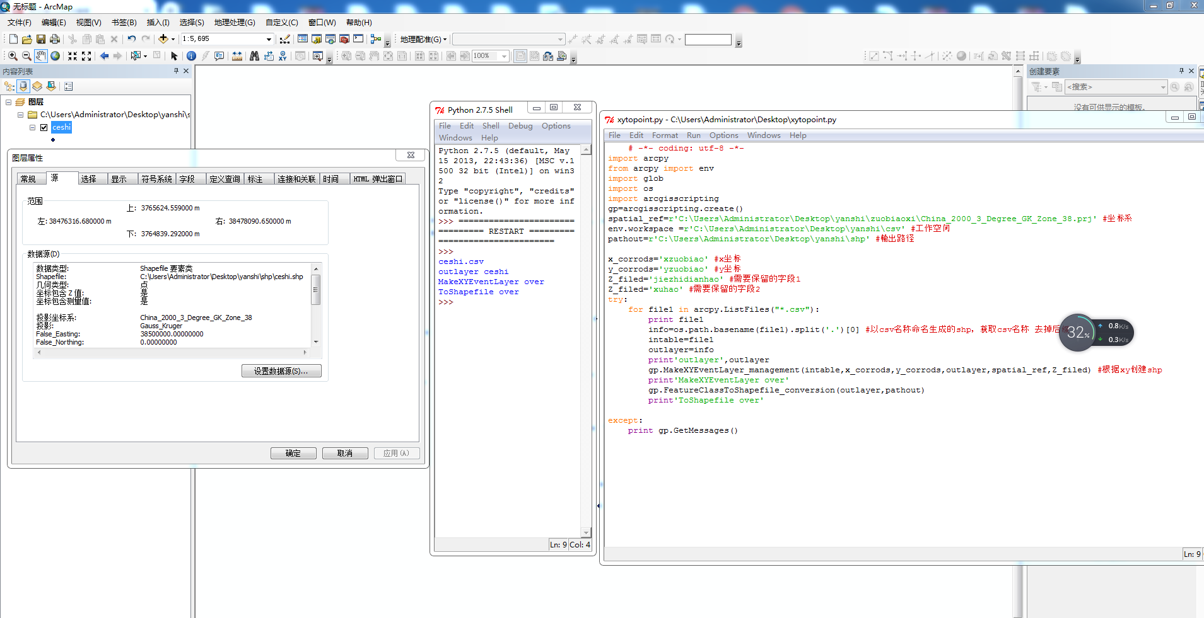Open the Add Data dropdown arrow
The image size is (1204, 618).
pos(173,39)
